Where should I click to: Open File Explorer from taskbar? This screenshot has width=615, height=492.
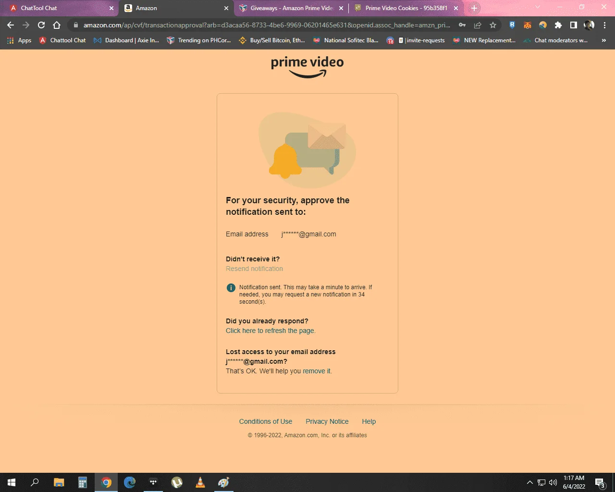(x=59, y=482)
